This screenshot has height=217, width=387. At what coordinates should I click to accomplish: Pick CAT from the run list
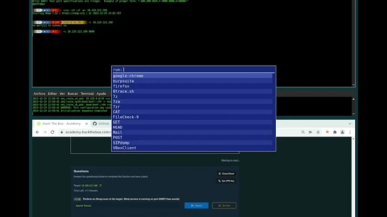click(192, 112)
